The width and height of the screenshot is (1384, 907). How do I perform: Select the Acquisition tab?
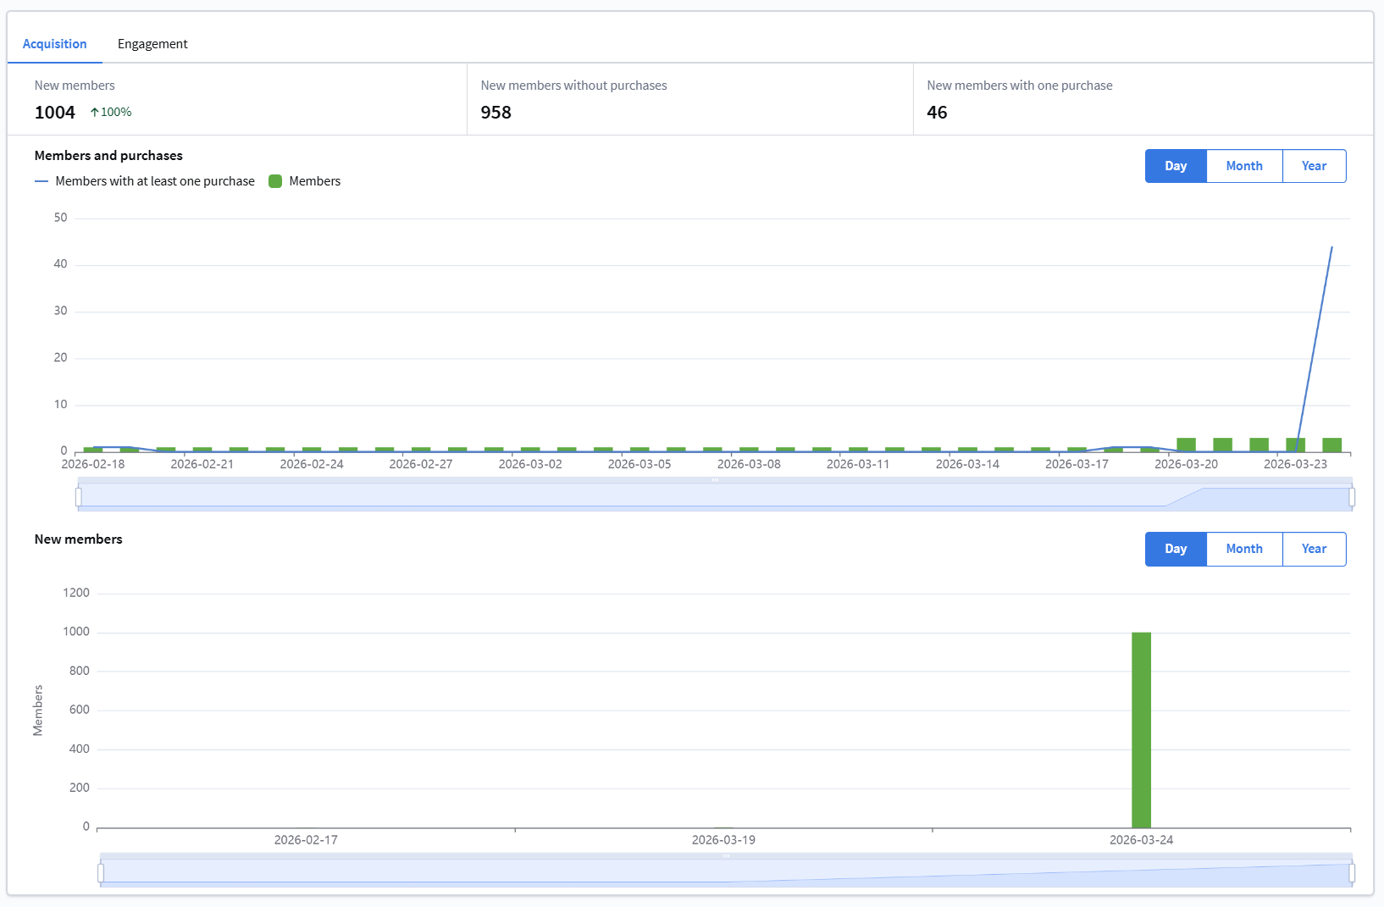coord(54,44)
